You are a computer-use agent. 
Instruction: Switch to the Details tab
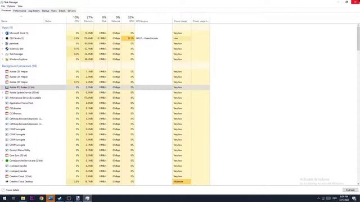pyautogui.click(x=62, y=11)
